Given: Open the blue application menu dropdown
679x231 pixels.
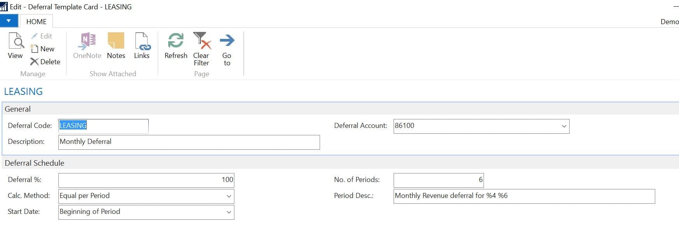Looking at the screenshot, I should coord(9,21).
